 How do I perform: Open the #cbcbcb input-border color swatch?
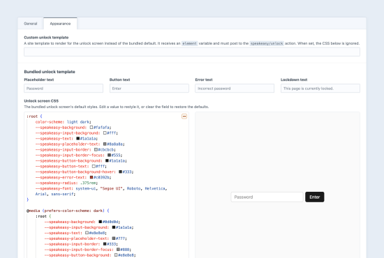[x=96, y=150]
